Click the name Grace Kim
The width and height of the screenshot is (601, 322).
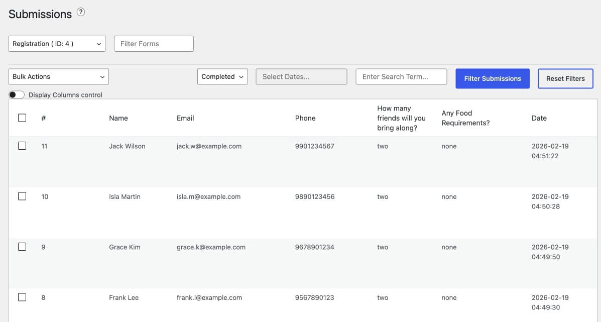(125, 247)
